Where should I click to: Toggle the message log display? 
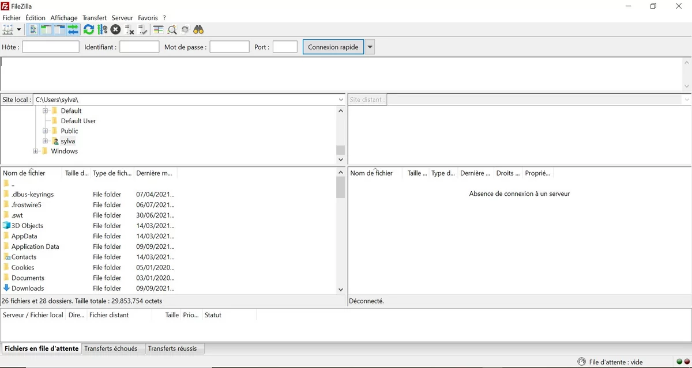point(33,29)
